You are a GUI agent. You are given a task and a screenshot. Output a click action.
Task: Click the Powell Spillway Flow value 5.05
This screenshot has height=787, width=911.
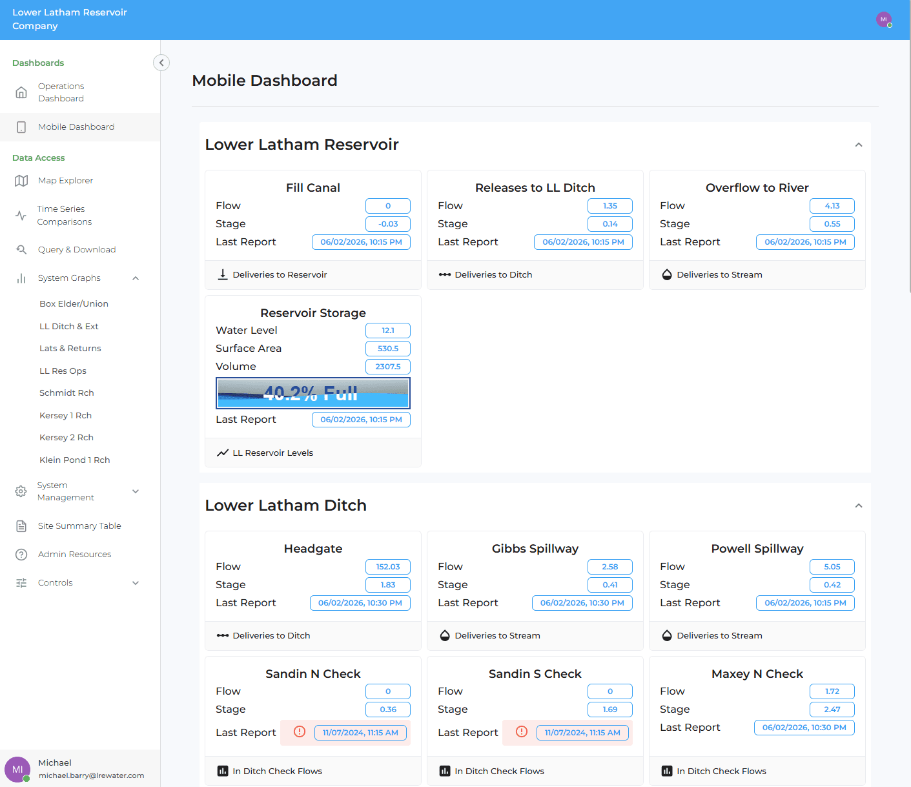point(832,567)
